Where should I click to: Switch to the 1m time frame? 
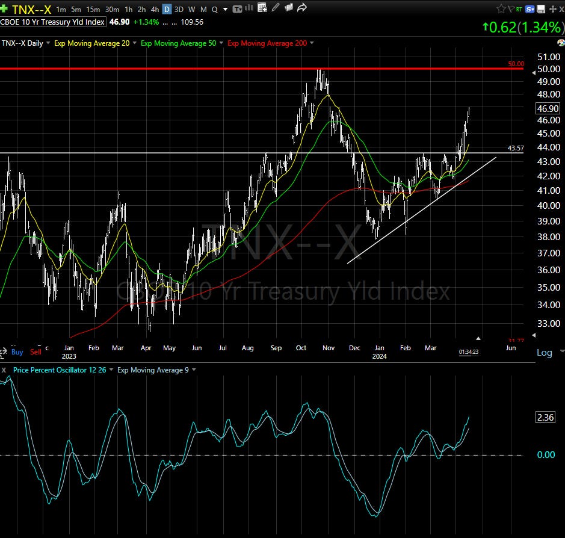[x=61, y=10]
